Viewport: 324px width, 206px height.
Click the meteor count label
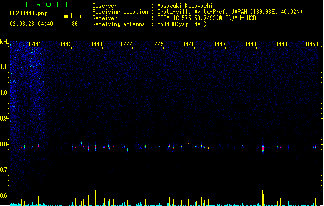pos(73,16)
